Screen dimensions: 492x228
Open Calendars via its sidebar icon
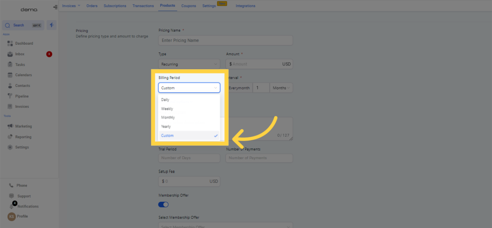10,75
